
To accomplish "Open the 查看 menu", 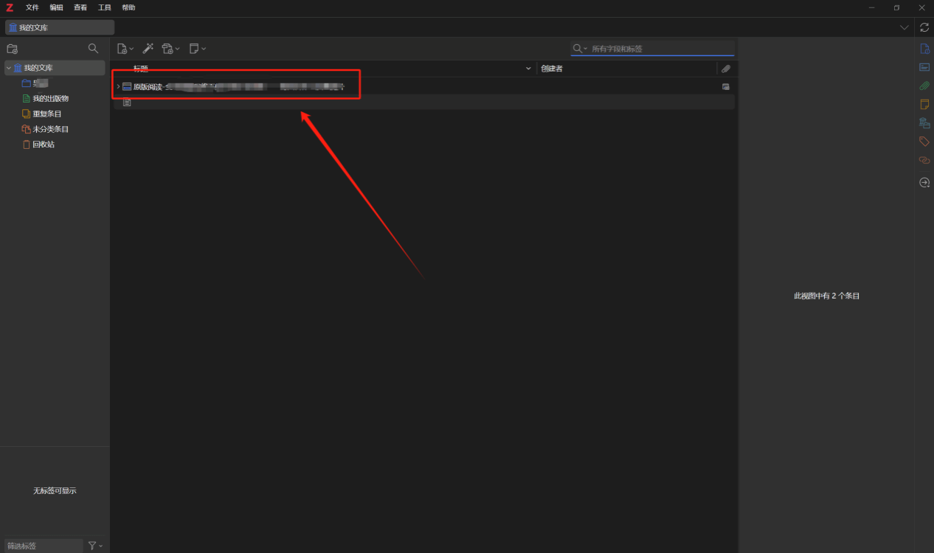I will pos(80,7).
